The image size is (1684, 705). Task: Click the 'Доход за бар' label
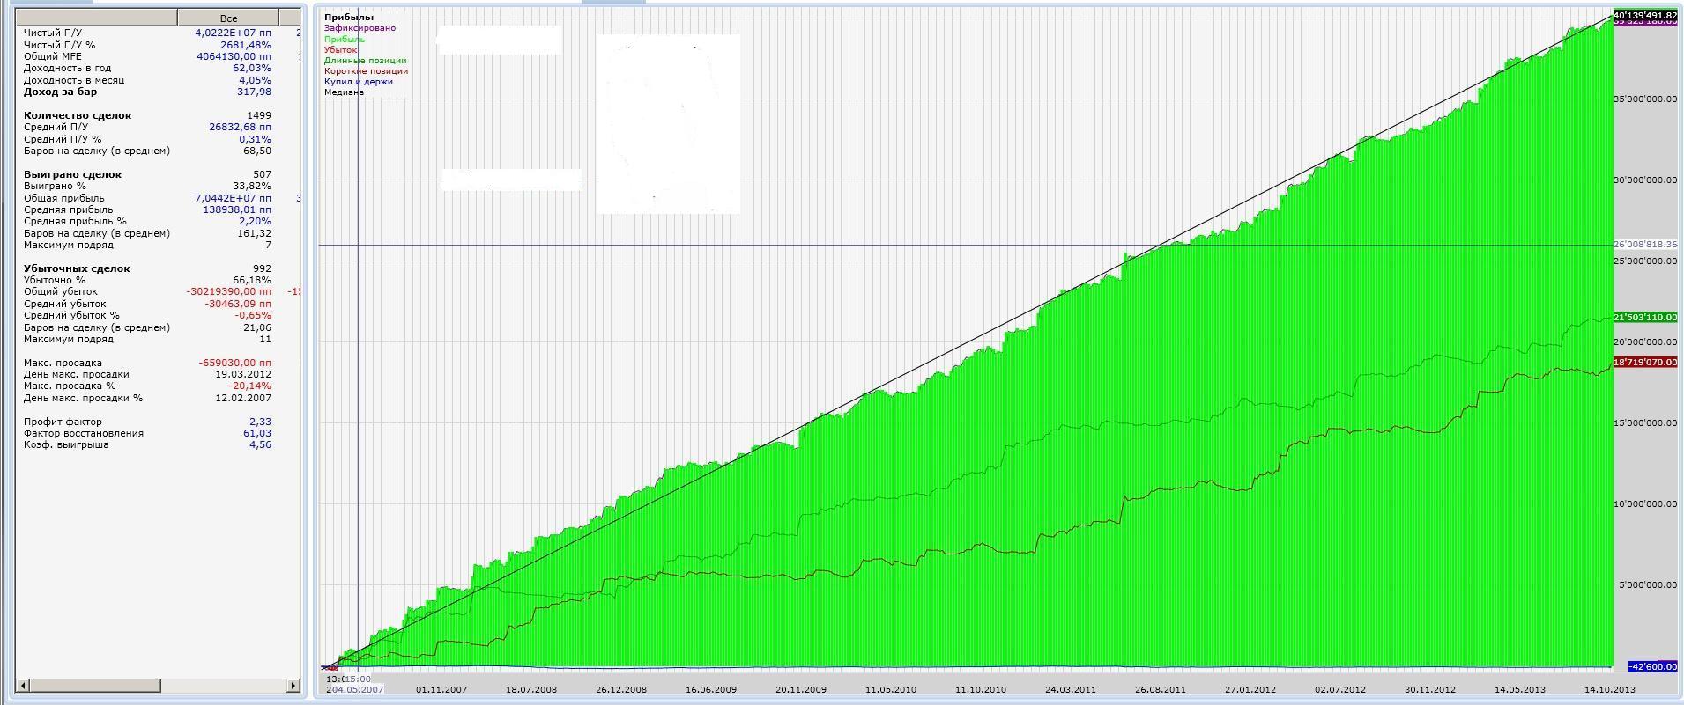[60, 92]
